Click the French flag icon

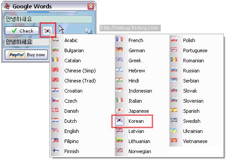point(119,39)
